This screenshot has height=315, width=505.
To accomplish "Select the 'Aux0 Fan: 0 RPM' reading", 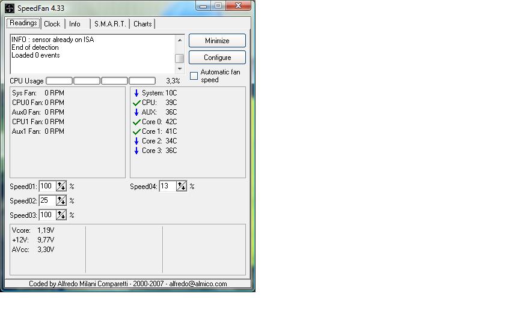I will (38, 112).
